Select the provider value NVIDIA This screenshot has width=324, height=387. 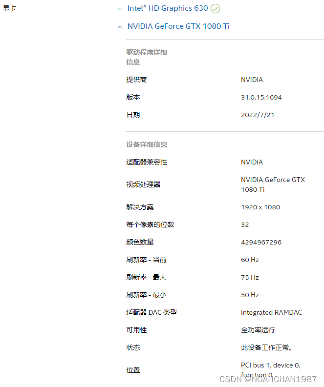tap(252, 80)
